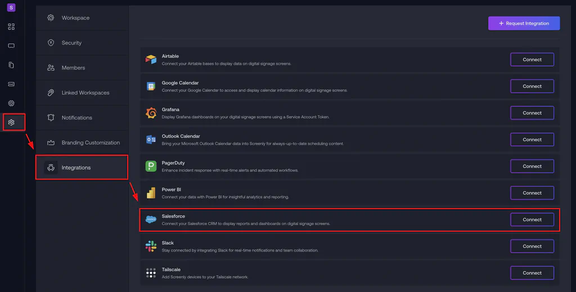Connect the Power BI integration
The image size is (576, 292).
(532, 193)
